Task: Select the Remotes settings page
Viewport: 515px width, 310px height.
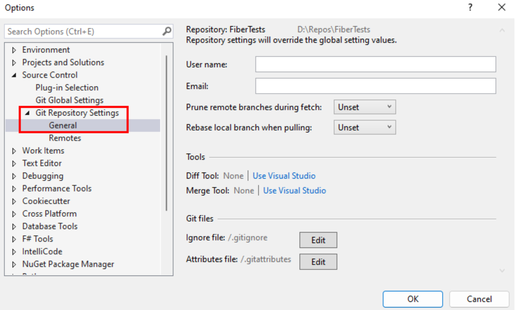Action: (65, 138)
